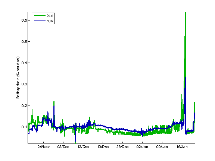This screenshot has height=161, width=215.
Task: Click the tallest green 24V spike peak
Action: pyautogui.click(x=186, y=13)
